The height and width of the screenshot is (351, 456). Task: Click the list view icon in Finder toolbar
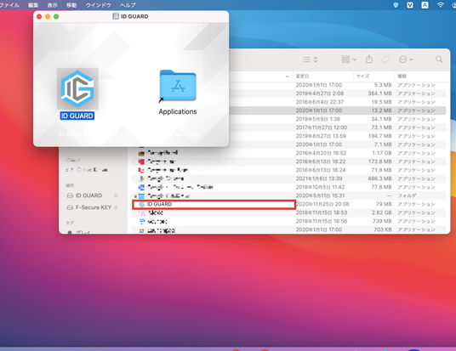306,59
